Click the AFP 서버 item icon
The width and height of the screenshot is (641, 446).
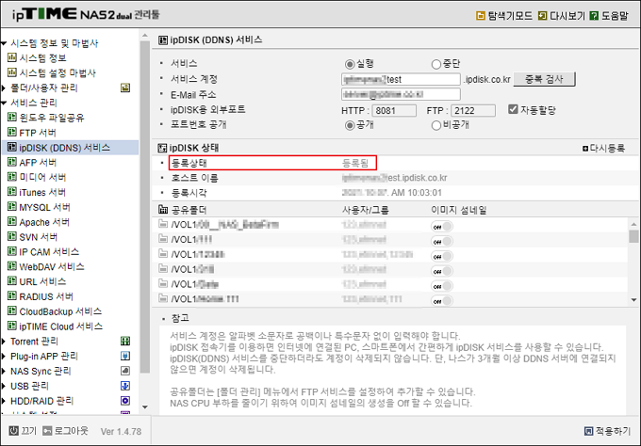(x=12, y=163)
